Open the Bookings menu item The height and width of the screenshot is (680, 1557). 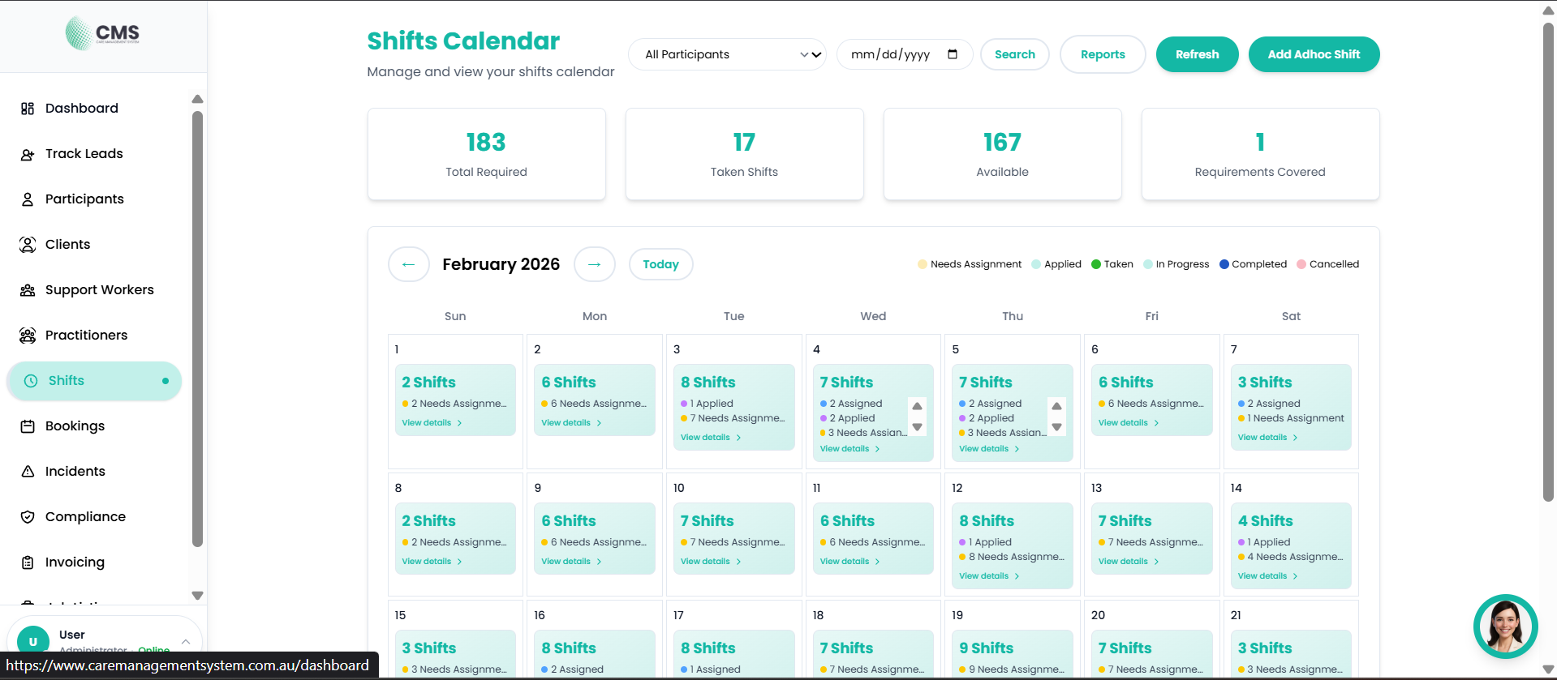click(75, 426)
